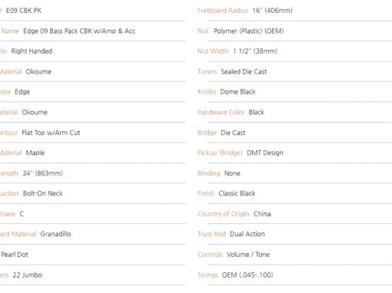Click the Nut Width 1 1/2" (38mm) value
The image size is (392, 293).
pos(255,51)
